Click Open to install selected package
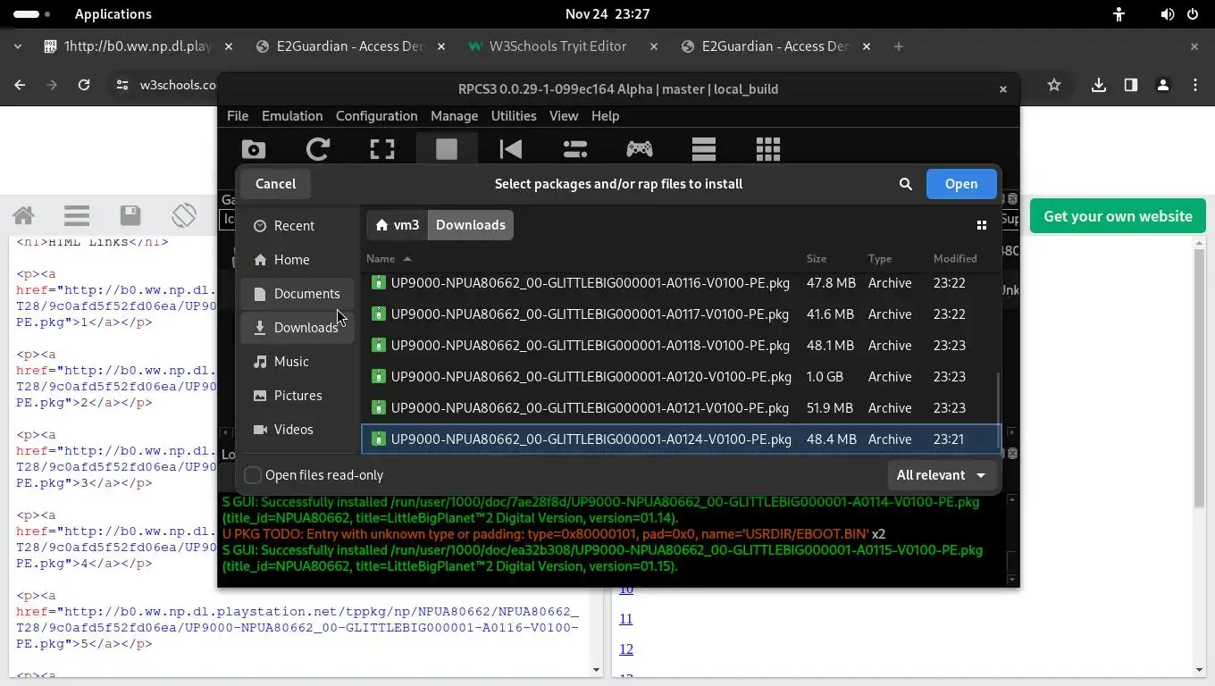Viewport: 1215px width, 686px height. [961, 184]
